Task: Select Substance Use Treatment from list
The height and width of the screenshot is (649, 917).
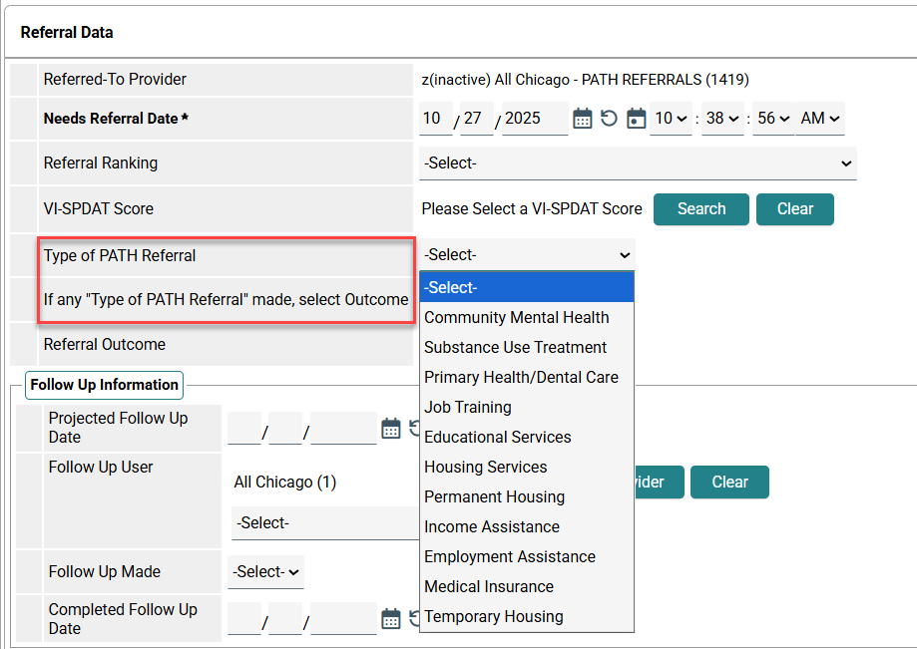Action: 515,347
